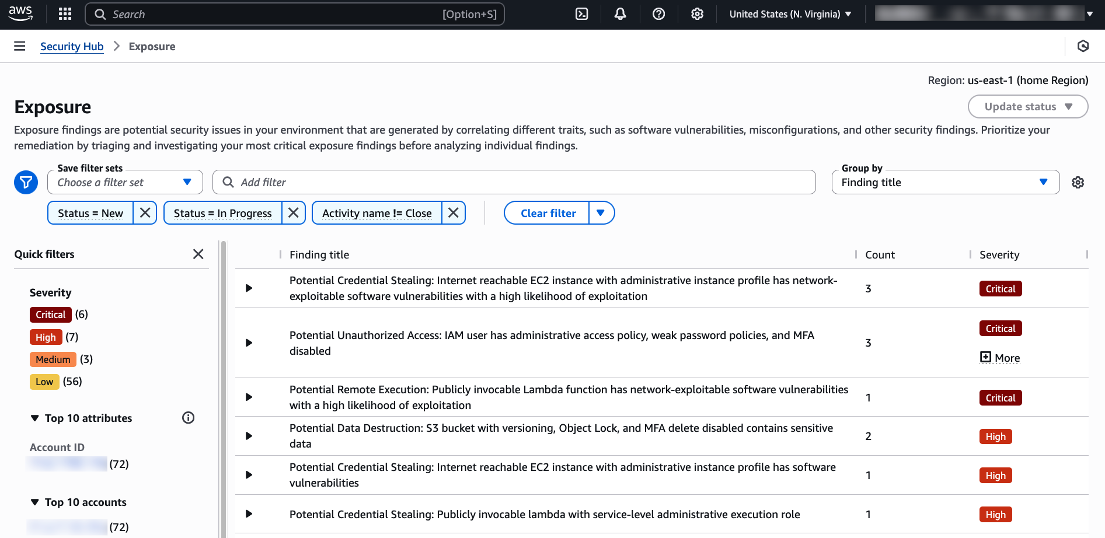Show info for Top 10 attributes
This screenshot has width=1105, height=538.
click(188, 418)
